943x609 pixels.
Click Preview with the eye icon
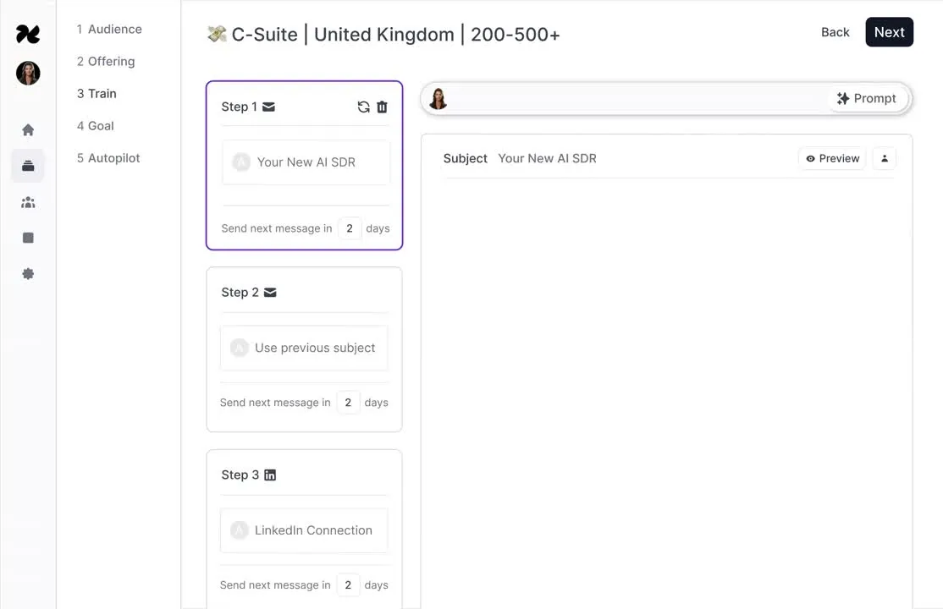point(832,159)
